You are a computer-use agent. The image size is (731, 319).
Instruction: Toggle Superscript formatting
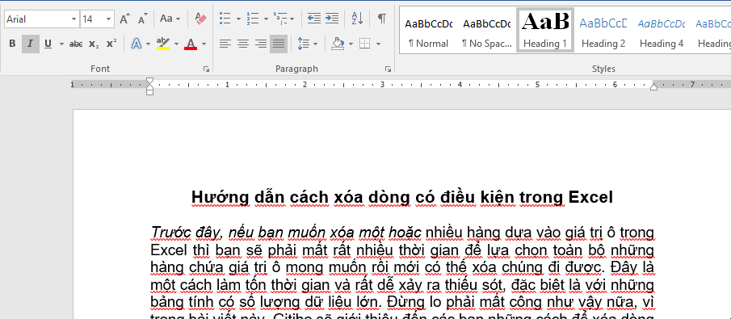pyautogui.click(x=111, y=44)
